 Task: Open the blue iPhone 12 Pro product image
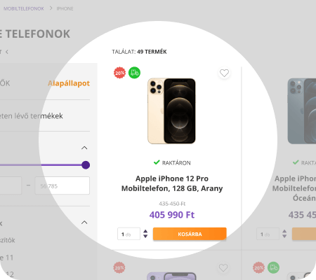click(x=302, y=111)
